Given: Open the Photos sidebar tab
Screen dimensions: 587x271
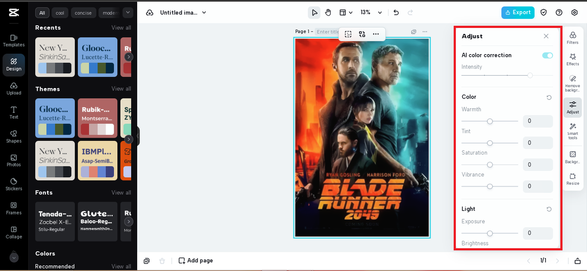Looking at the screenshot, I should [14, 160].
